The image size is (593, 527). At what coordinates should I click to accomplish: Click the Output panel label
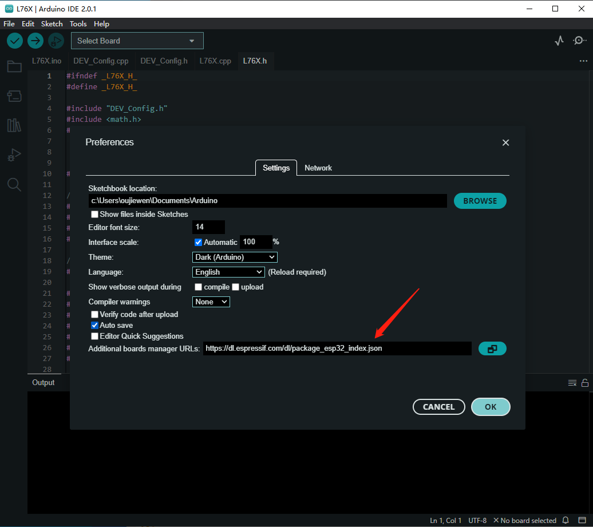tap(43, 383)
